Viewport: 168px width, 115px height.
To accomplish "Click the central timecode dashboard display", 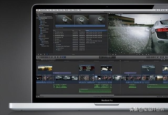I will pyautogui.click(x=107, y=57).
